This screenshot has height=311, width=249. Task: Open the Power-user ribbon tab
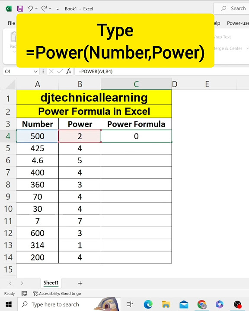click(238, 23)
